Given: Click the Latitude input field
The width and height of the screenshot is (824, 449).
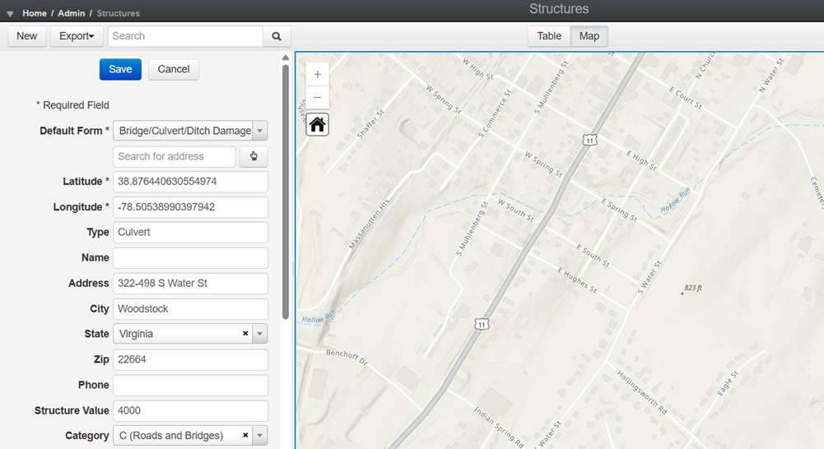Looking at the screenshot, I should 190,182.
